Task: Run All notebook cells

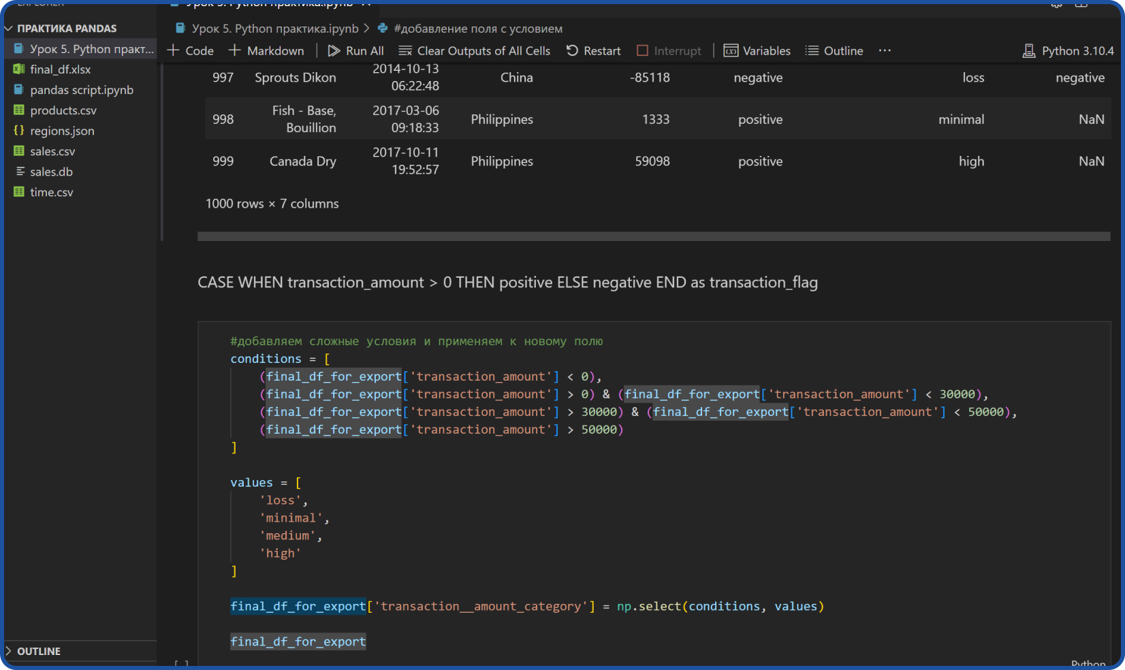Action: [355, 51]
